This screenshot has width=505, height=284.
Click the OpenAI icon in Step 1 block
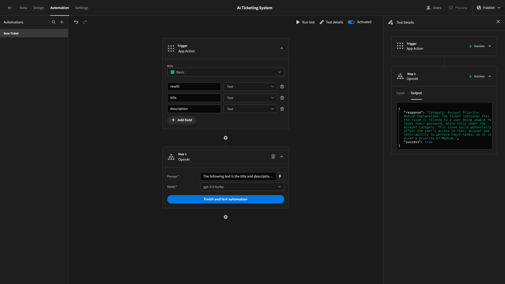point(171,157)
